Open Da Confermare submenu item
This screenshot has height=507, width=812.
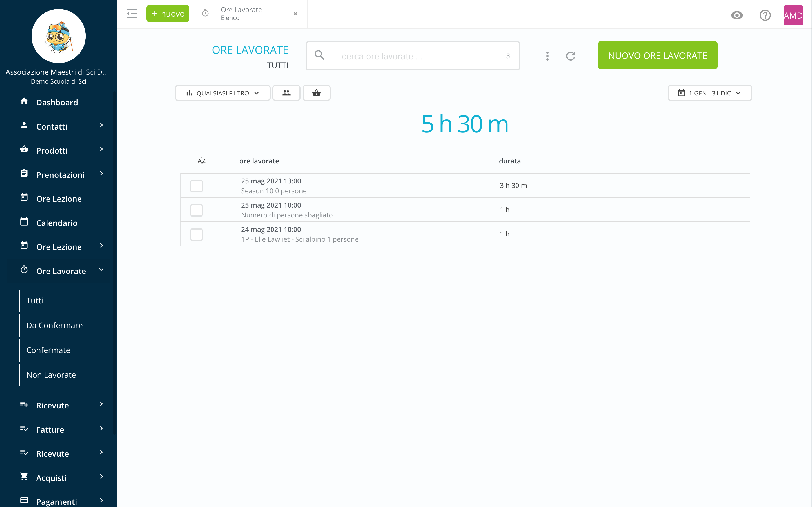(x=54, y=325)
